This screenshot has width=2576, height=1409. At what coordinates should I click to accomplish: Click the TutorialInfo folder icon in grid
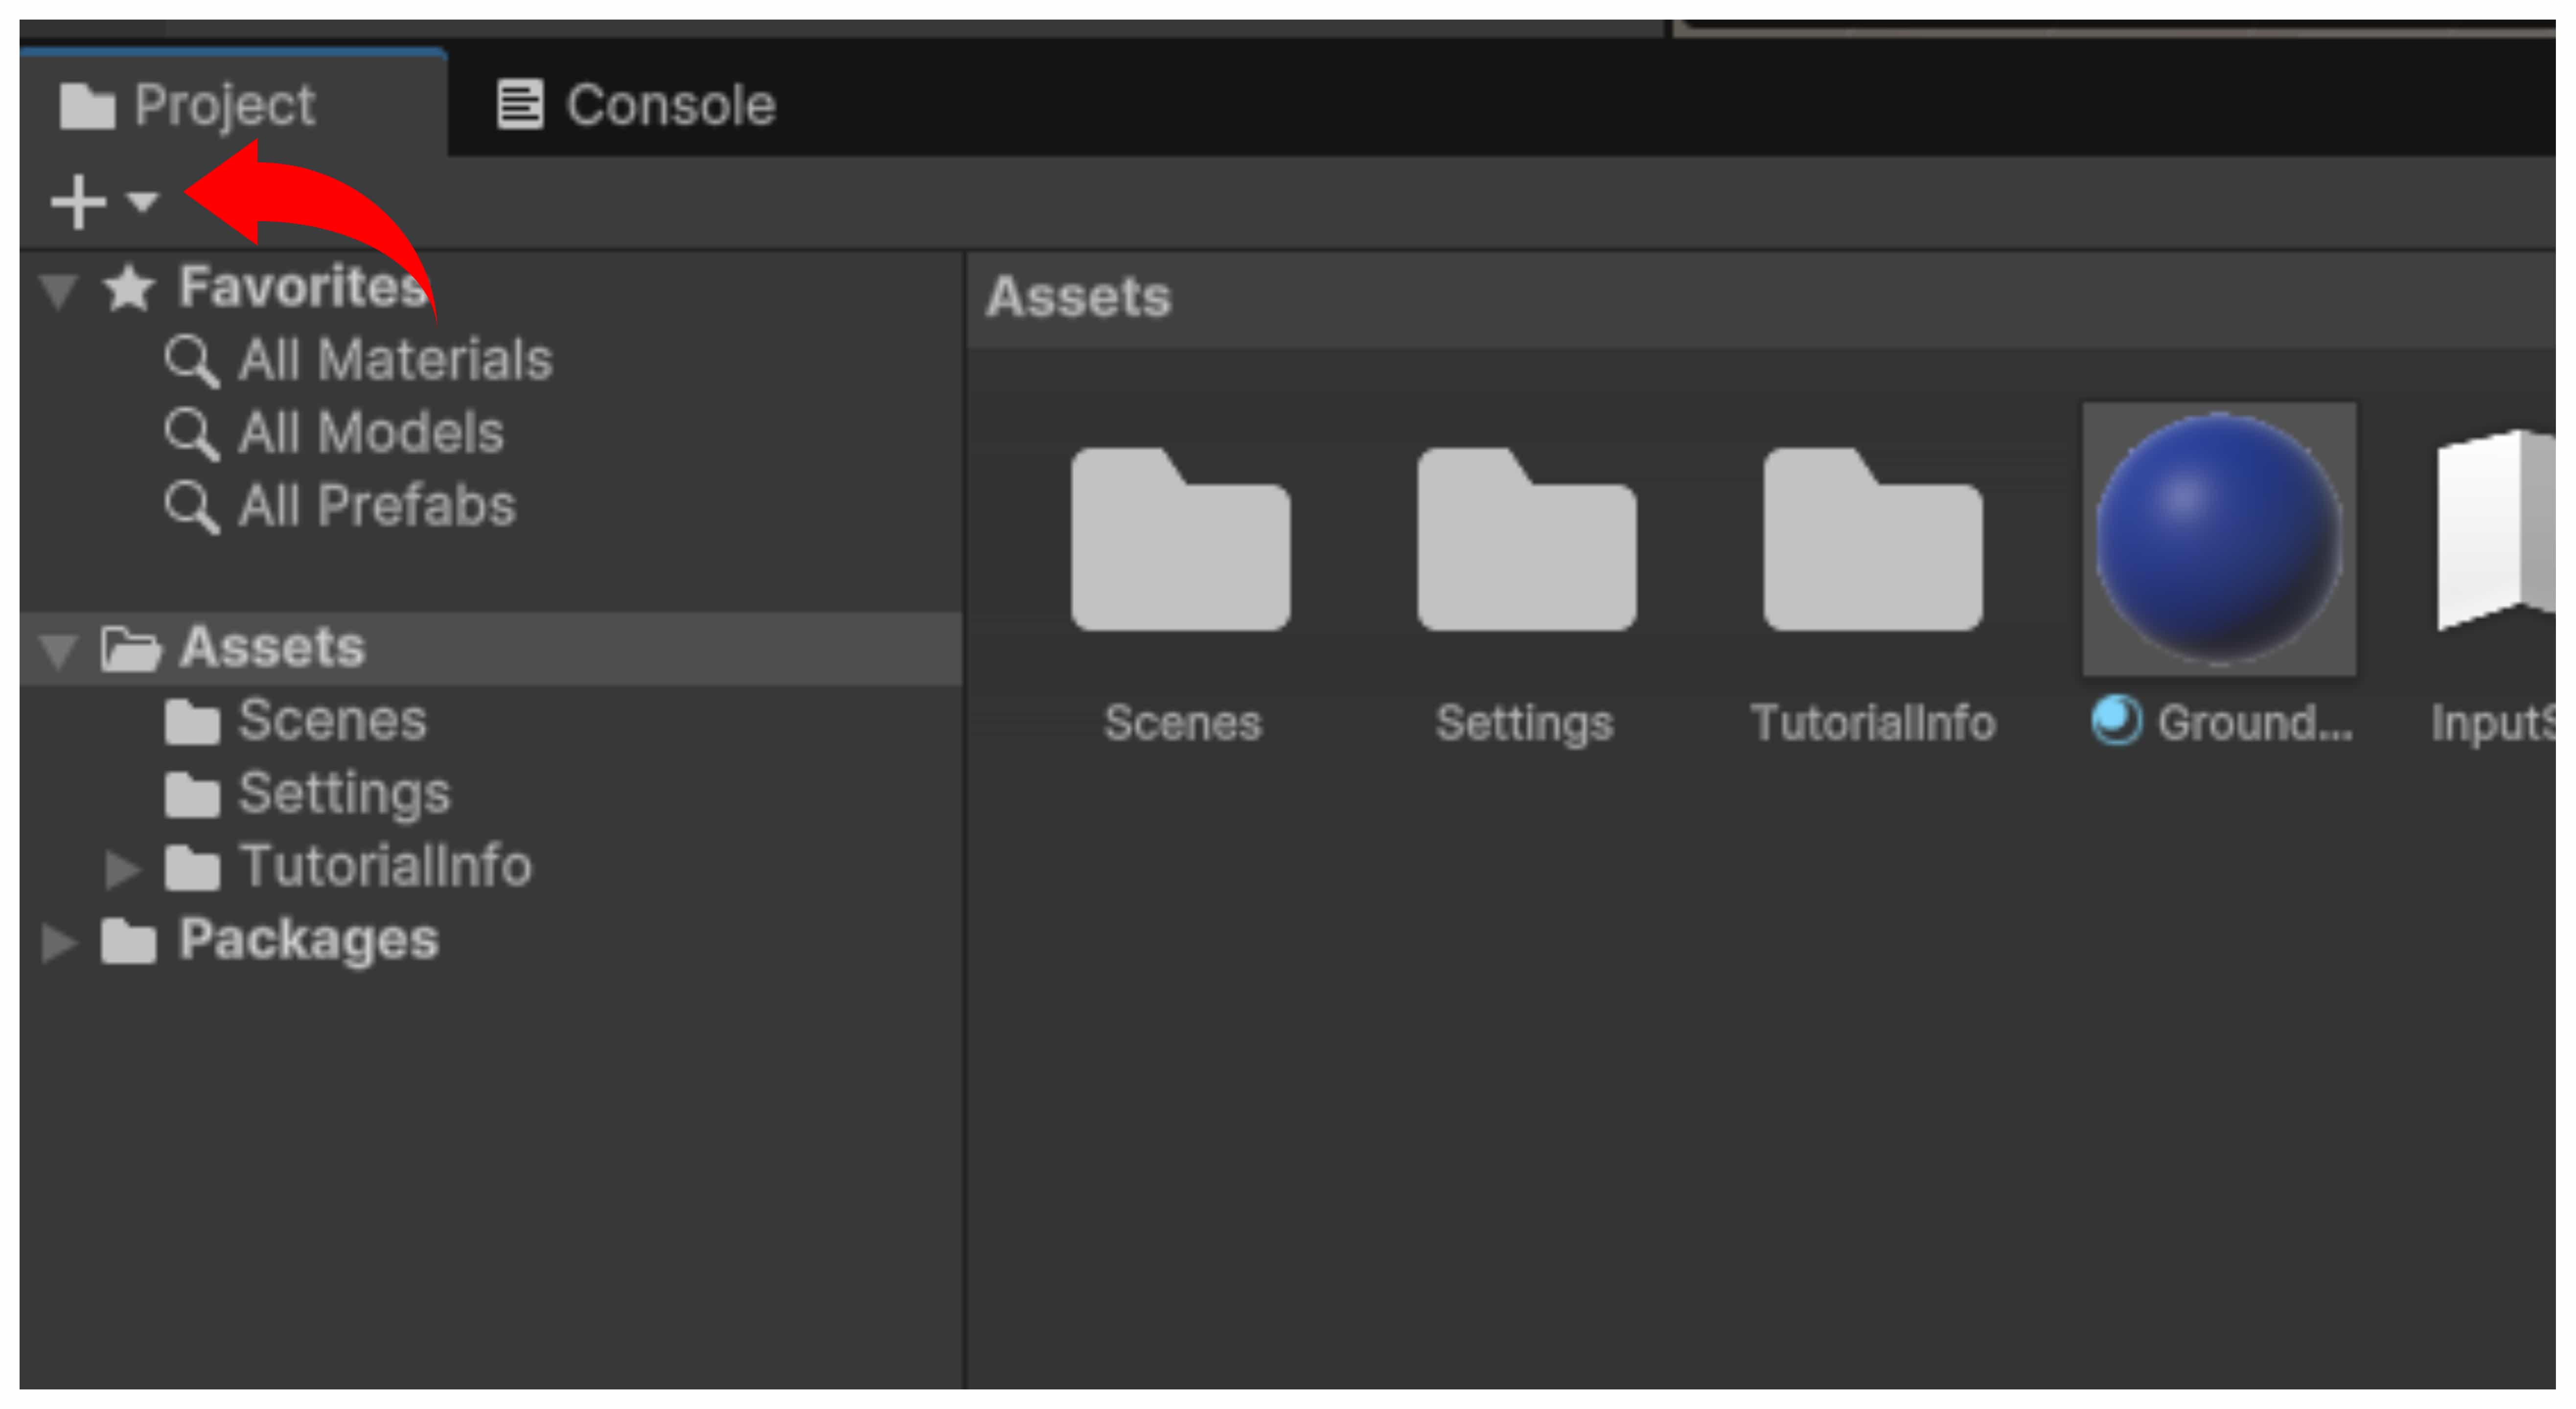[x=1872, y=540]
